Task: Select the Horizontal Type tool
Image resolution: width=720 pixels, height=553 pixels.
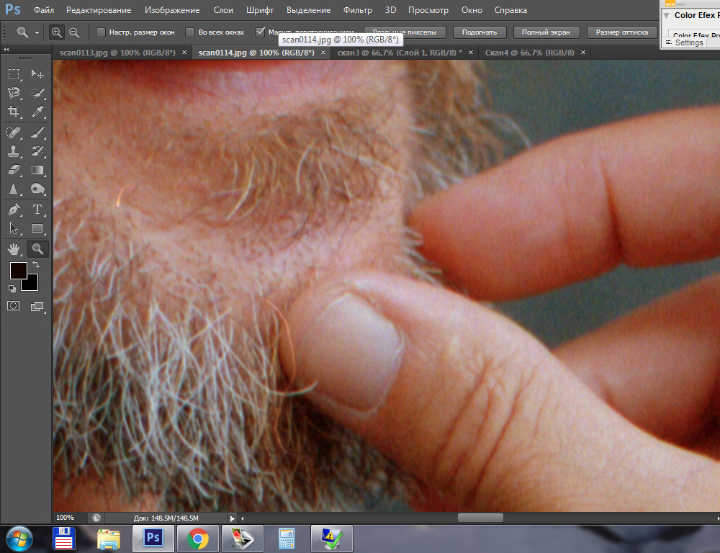Action: coord(38,210)
